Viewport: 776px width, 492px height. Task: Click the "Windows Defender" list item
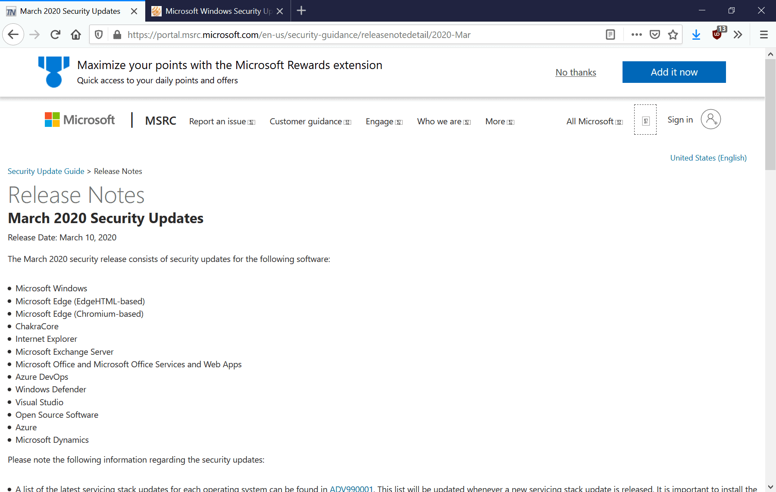click(x=51, y=389)
